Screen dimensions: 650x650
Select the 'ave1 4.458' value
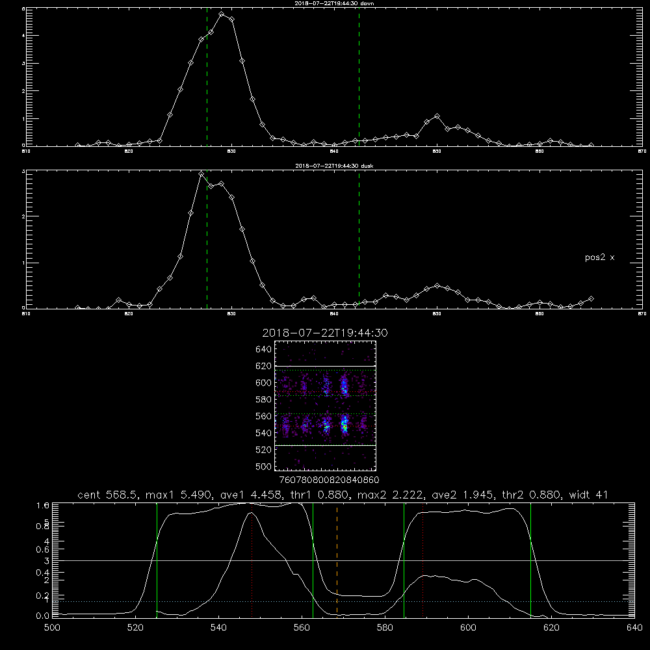coord(251,495)
